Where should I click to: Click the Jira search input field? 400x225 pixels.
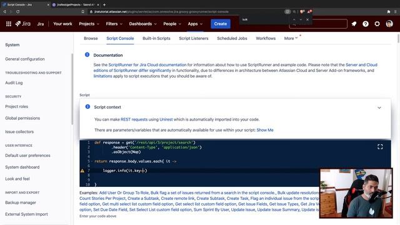[x=318, y=24]
